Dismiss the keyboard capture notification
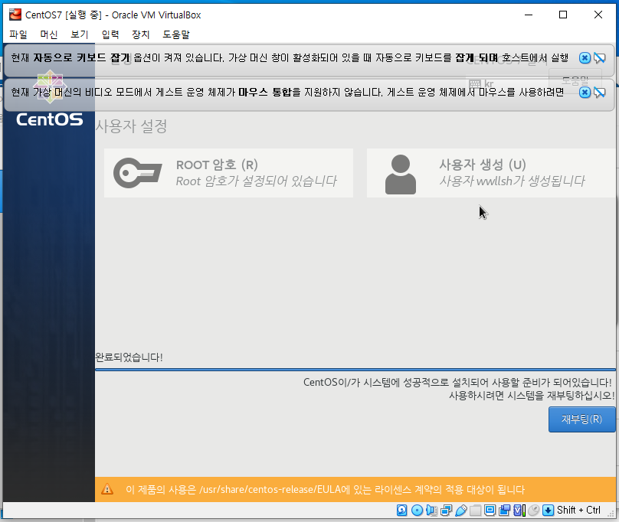 [x=585, y=58]
